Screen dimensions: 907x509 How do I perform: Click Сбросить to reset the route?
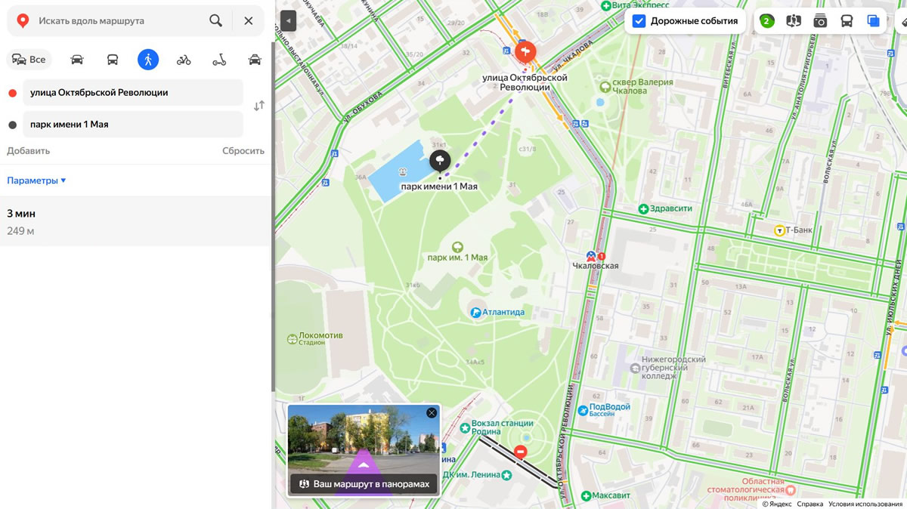coord(243,150)
